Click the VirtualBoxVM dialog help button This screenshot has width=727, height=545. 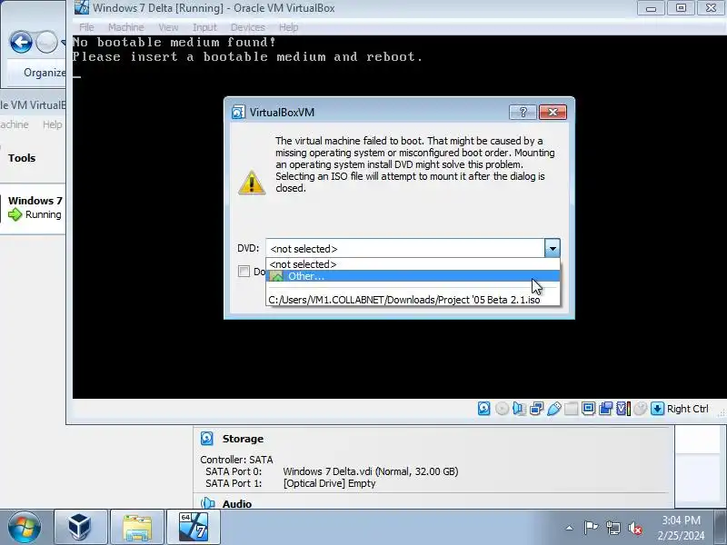(523, 112)
